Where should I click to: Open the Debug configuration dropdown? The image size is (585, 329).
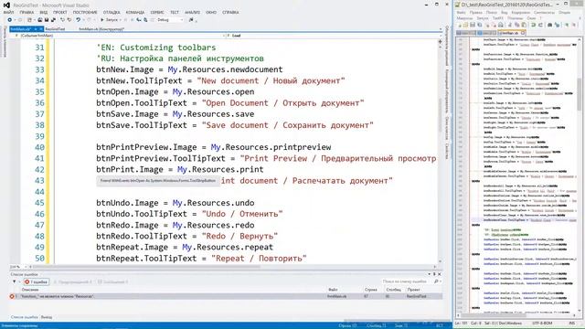170,20
